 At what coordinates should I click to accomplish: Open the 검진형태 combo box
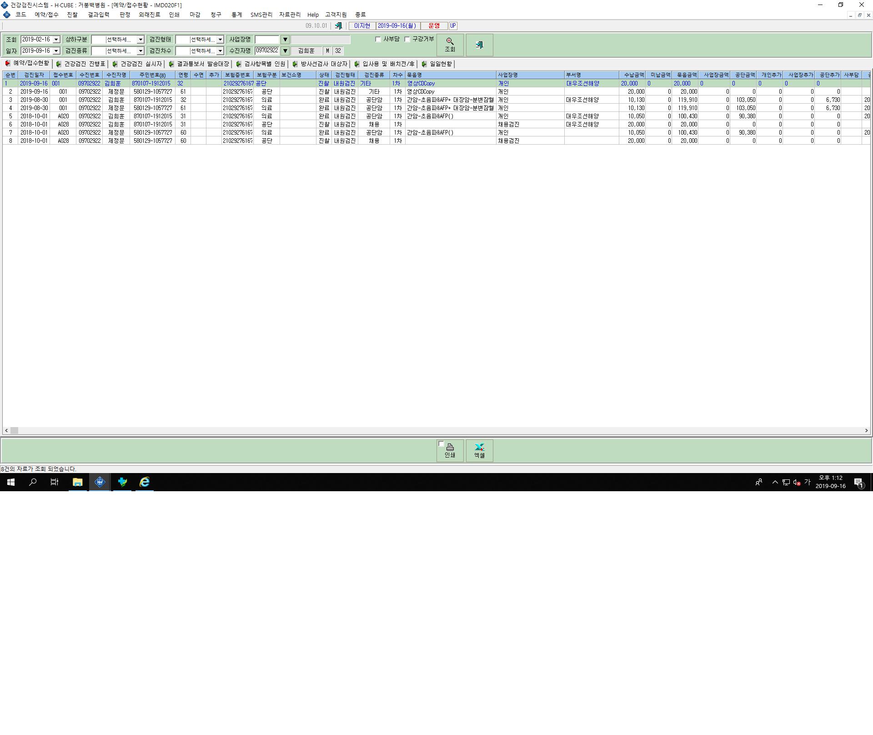(x=220, y=40)
